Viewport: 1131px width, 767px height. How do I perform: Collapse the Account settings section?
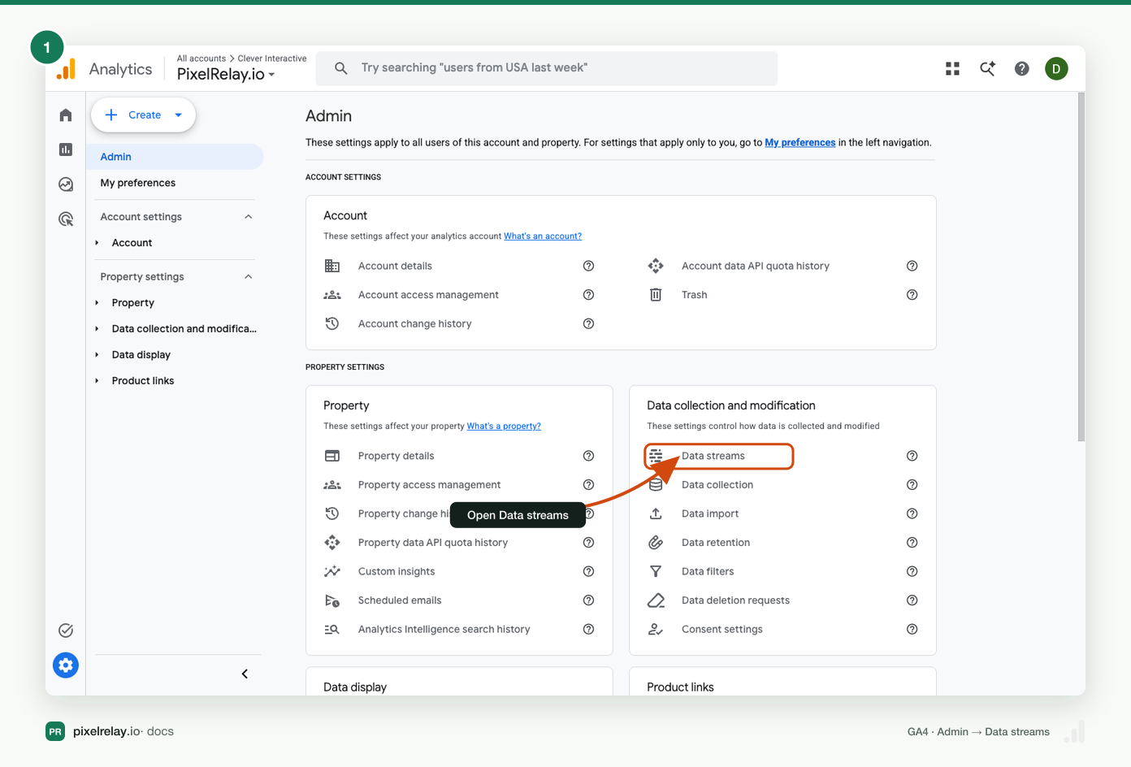click(x=249, y=217)
